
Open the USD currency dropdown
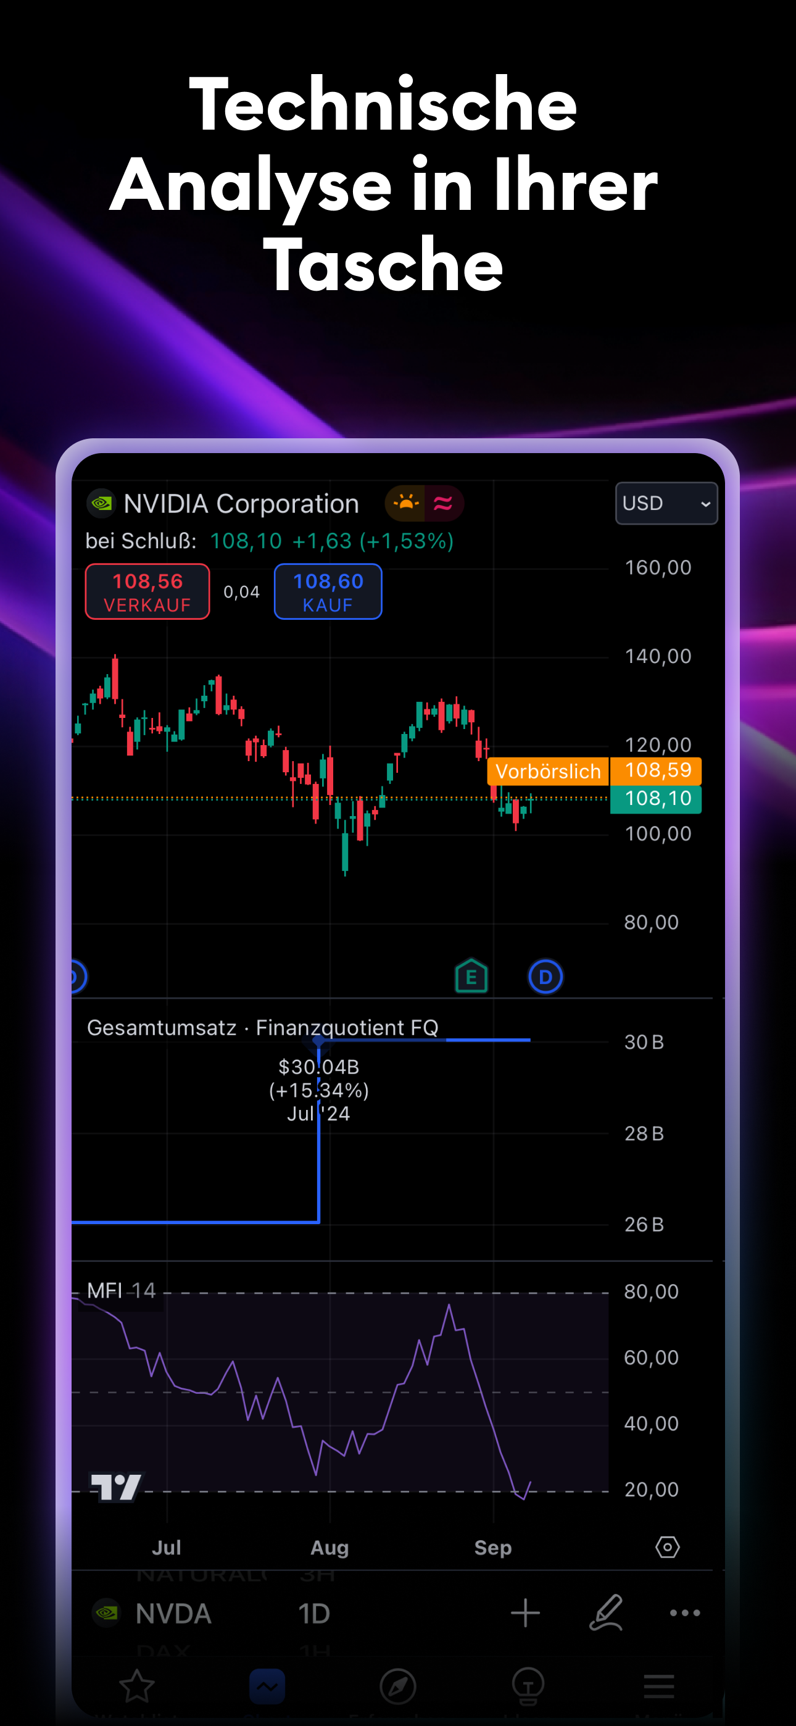click(x=666, y=503)
